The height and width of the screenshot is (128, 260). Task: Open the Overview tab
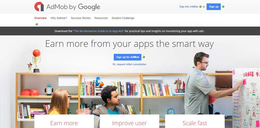coord(40,18)
